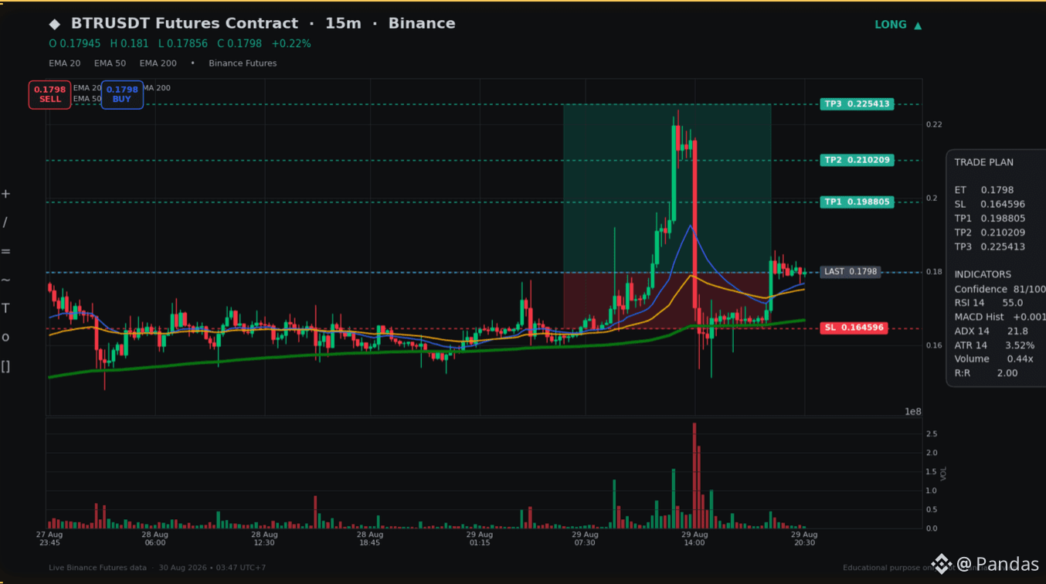Click the 0.16 label on price axis
This screenshot has width=1046, height=584.
click(934, 345)
